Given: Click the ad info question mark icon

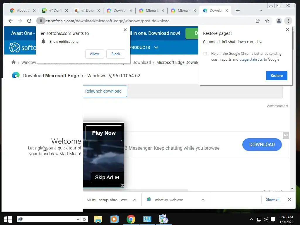Looking at the screenshot, I should pos(122,185).
